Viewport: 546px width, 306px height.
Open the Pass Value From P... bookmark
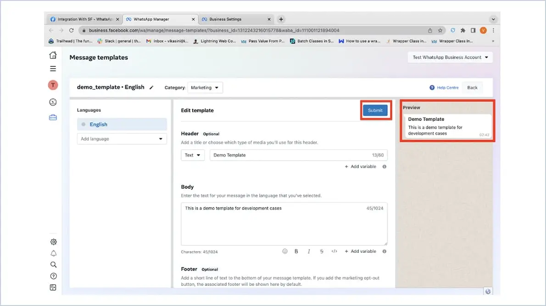click(x=263, y=41)
